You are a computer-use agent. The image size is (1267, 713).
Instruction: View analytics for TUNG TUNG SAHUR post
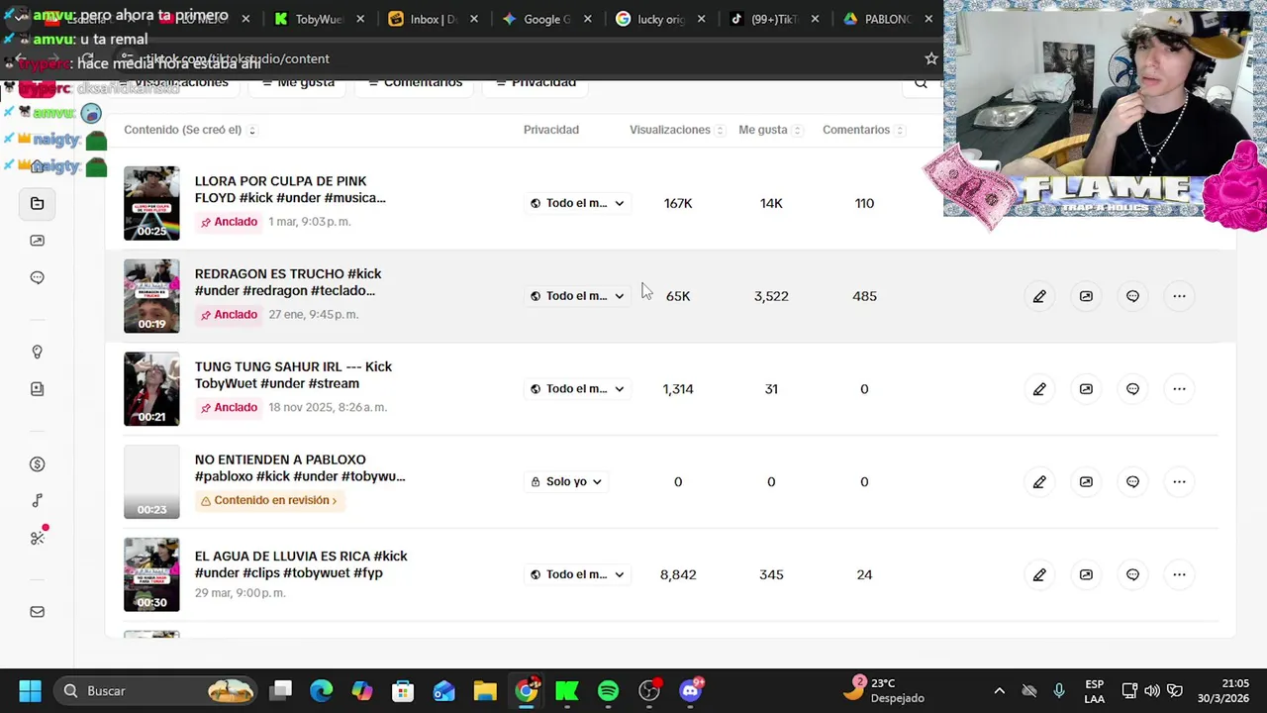pos(1086,389)
